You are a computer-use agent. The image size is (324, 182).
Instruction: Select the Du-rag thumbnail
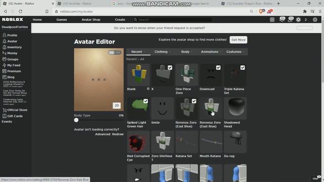click(235, 142)
